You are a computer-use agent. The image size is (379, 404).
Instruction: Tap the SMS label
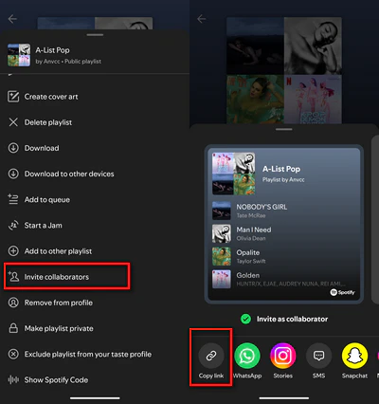[318, 376]
